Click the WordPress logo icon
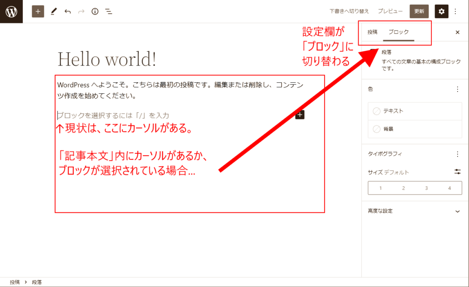 pyautogui.click(x=11, y=11)
